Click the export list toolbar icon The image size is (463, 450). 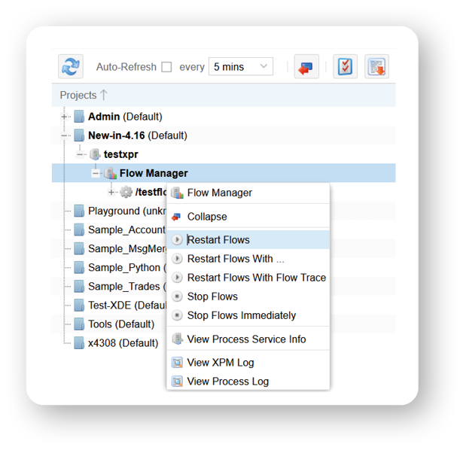coord(376,67)
